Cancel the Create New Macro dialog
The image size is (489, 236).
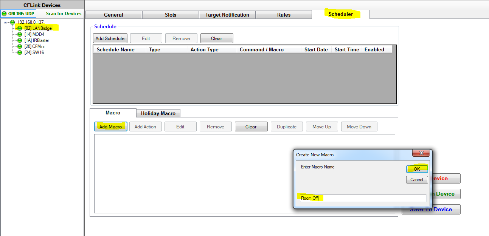point(417,180)
